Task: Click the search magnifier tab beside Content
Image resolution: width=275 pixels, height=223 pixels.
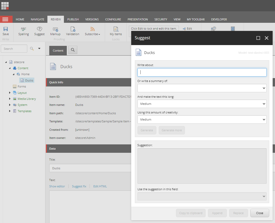Action: [x=73, y=50]
